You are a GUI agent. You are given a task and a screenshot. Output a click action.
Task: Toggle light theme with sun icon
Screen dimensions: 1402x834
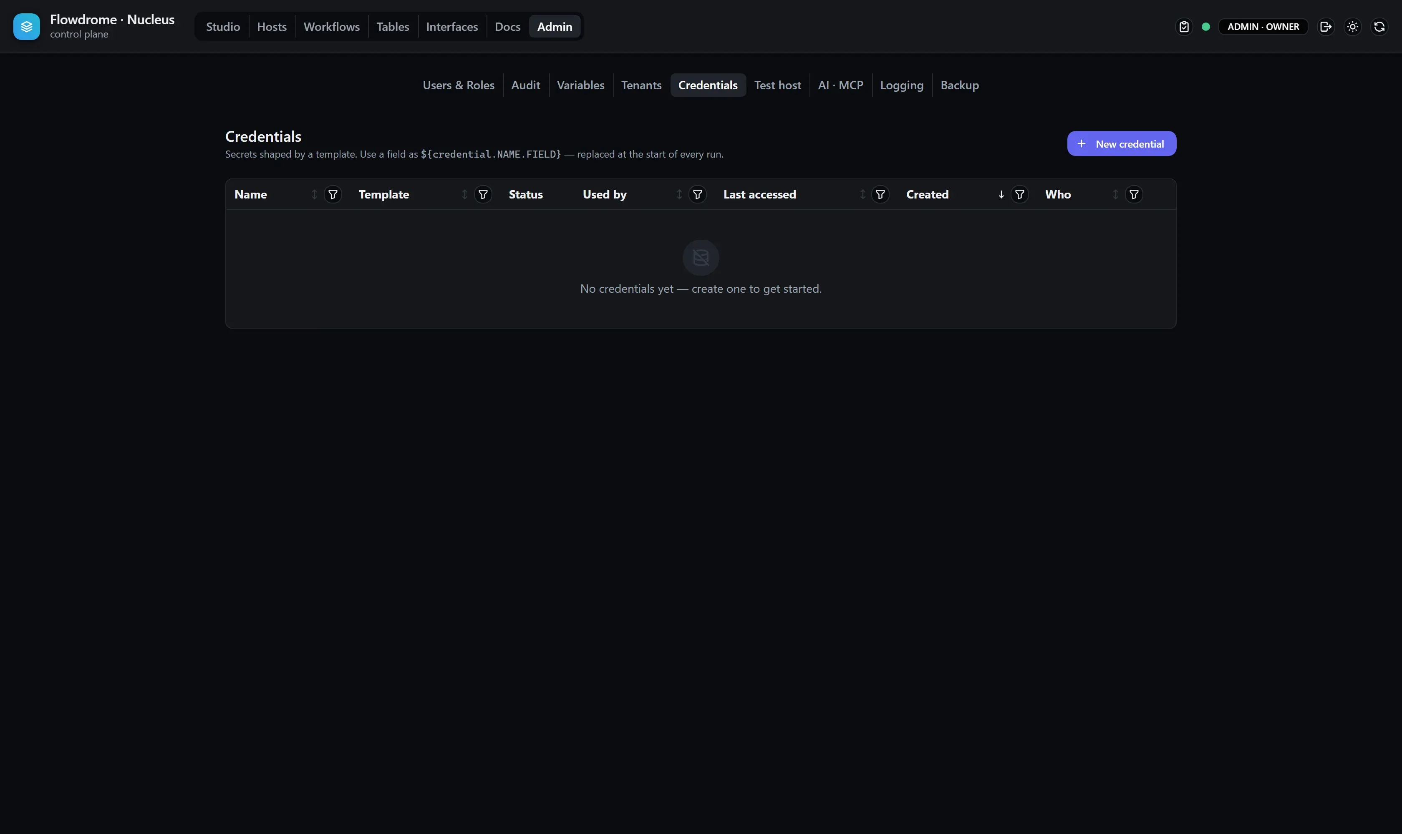click(x=1352, y=26)
